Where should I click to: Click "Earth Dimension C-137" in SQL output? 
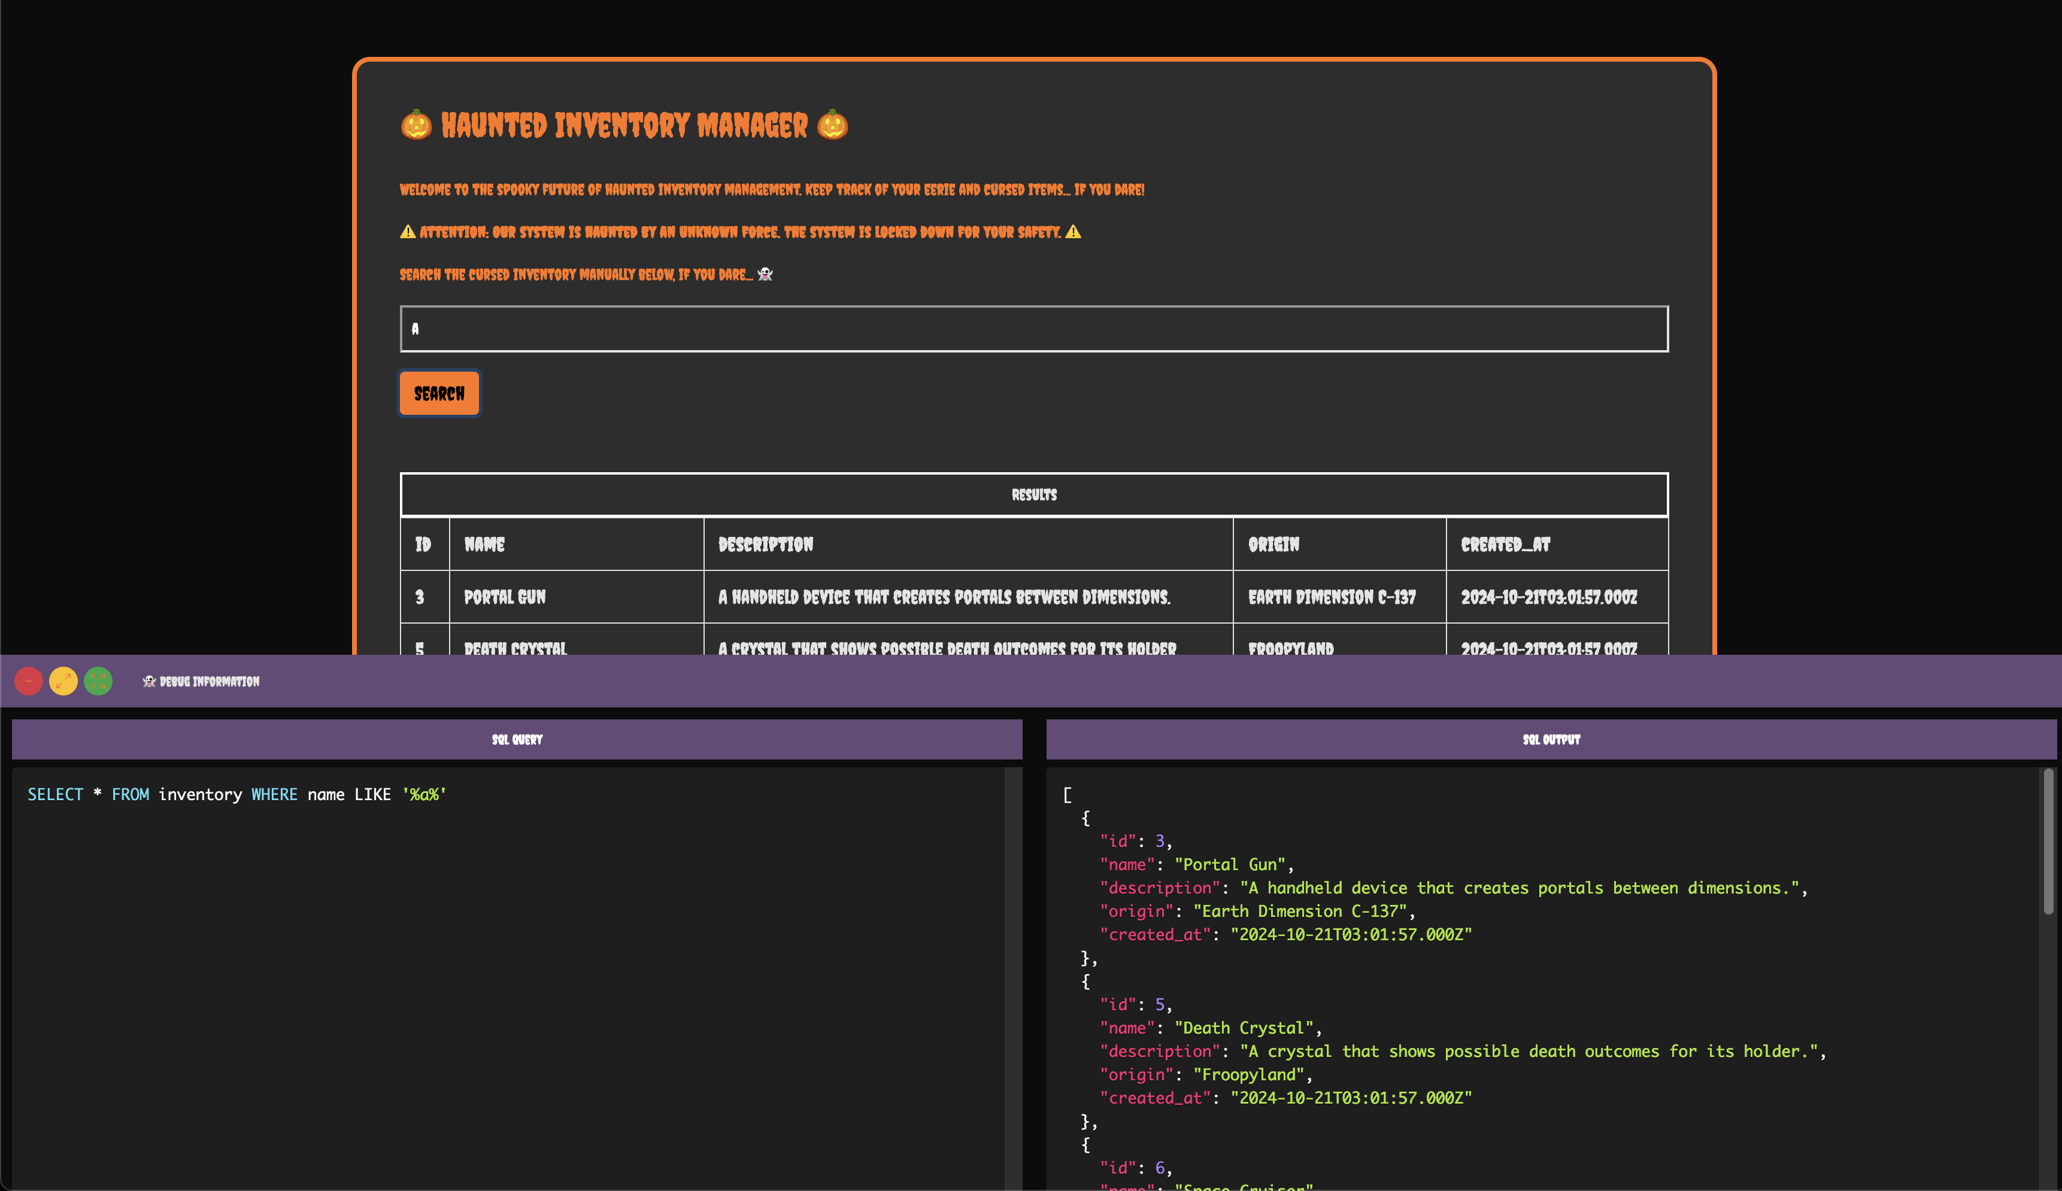pos(1300,912)
